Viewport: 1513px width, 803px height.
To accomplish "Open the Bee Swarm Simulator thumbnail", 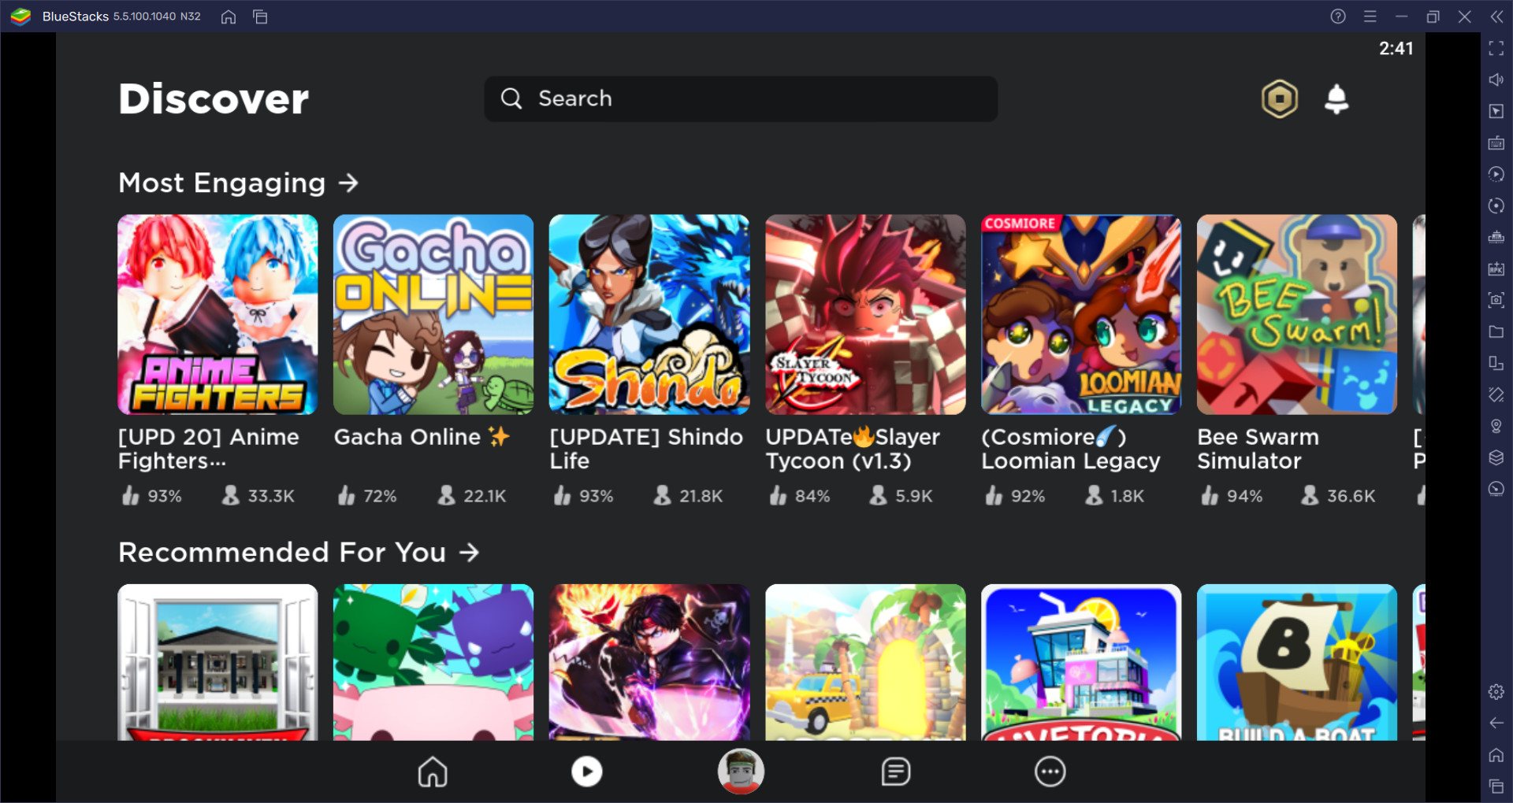I will (1297, 314).
